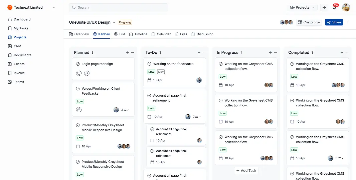The width and height of the screenshot is (356, 180).
Task: Add a task to In Progress column
Action: 271,52
